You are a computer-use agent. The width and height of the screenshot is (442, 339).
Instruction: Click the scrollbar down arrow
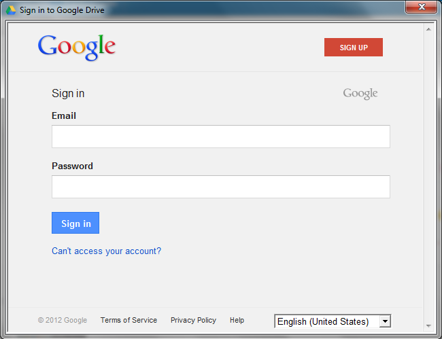coord(428,326)
